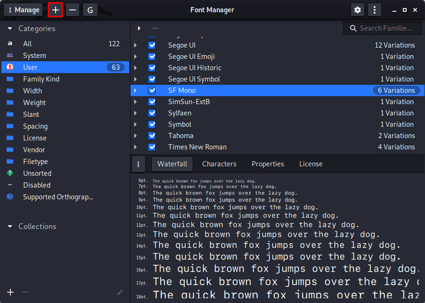The image size is (425, 303).
Task: Click the edit collection pencil icon
Action: tap(120, 292)
